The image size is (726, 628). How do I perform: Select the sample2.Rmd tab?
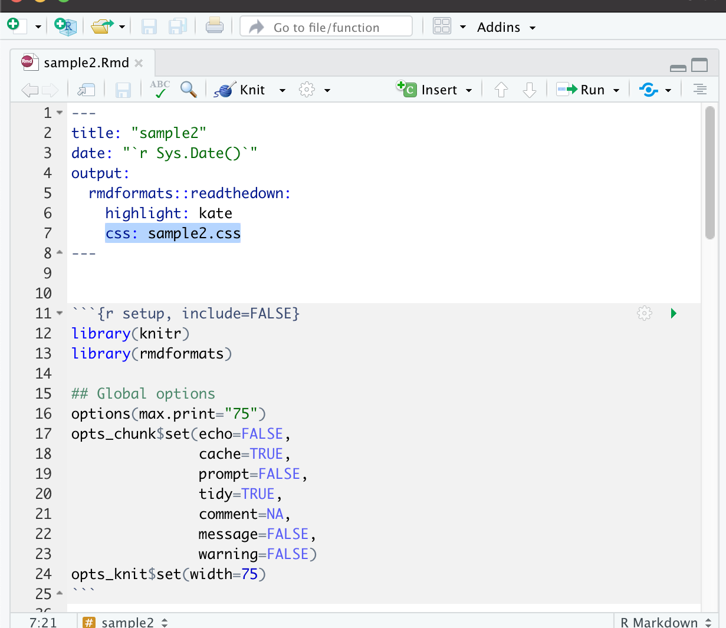coord(86,63)
